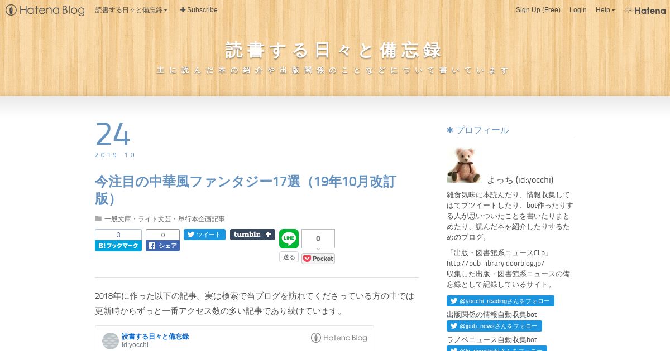This screenshot has width=670, height=351.
Task: Add a Hatena B!ブックマーク
Action: (x=118, y=246)
